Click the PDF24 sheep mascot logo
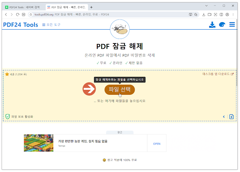Screen dimensions: 240x172 [x=120, y=29]
